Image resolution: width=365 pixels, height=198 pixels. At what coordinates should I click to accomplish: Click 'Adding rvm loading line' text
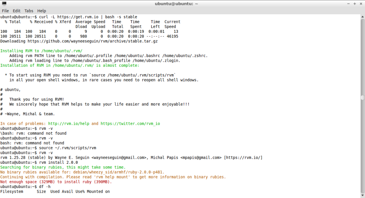point(95,61)
